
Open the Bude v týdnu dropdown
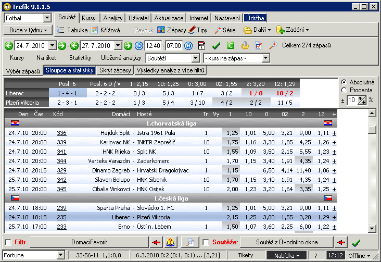pyautogui.click(x=28, y=30)
